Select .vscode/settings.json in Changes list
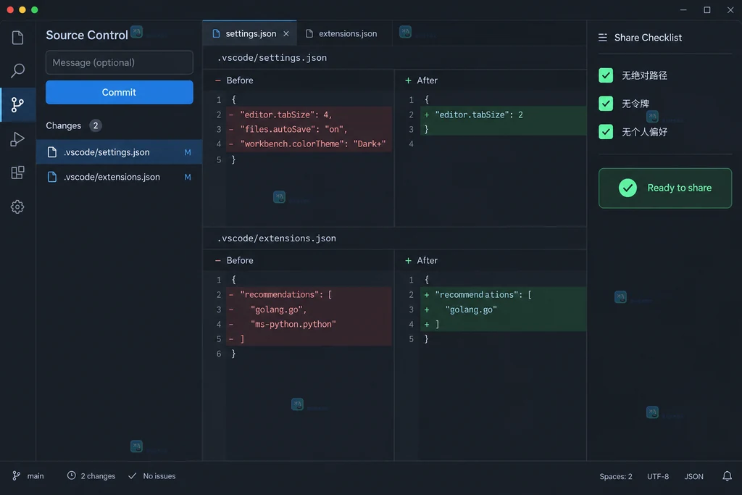This screenshot has width=742, height=495. (120, 152)
